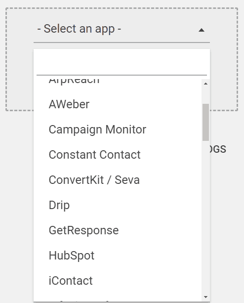This screenshot has height=303, width=244.
Task: Click the scrollbar down arrow in list
Action: click(x=205, y=297)
